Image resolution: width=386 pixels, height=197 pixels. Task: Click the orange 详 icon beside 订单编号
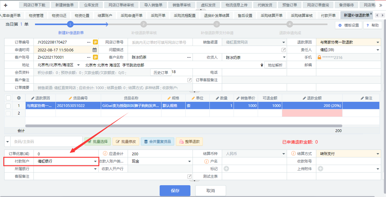pyautogui.click(x=95, y=42)
